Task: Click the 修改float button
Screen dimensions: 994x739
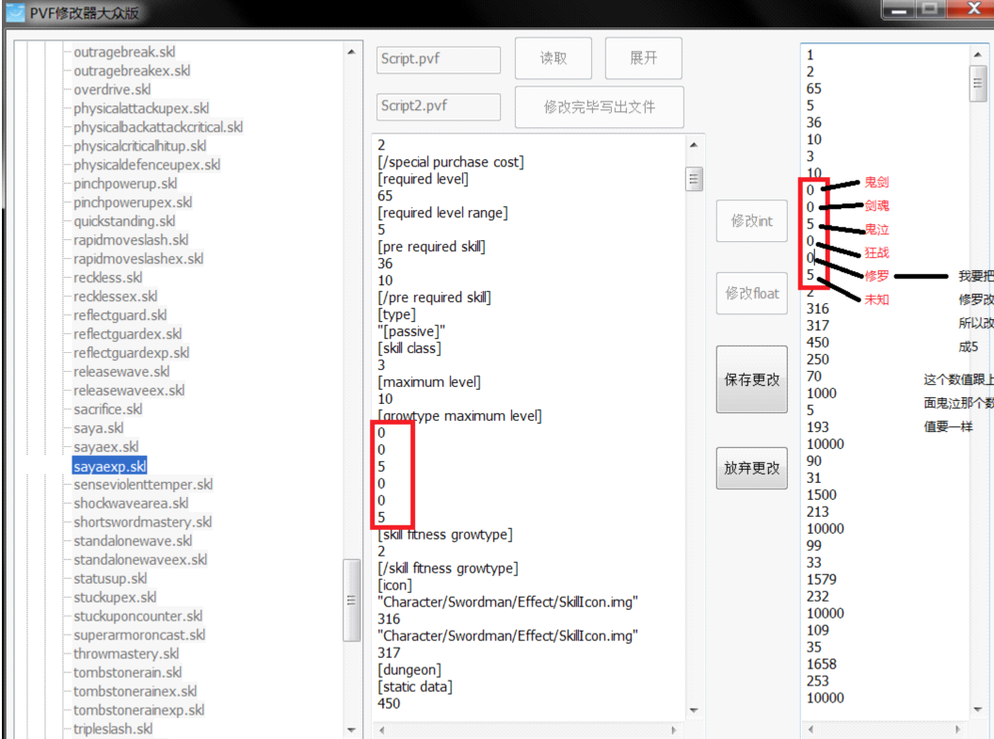Action: click(x=751, y=294)
